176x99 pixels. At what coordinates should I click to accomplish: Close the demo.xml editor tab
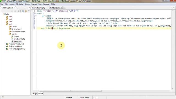pos(62,8)
